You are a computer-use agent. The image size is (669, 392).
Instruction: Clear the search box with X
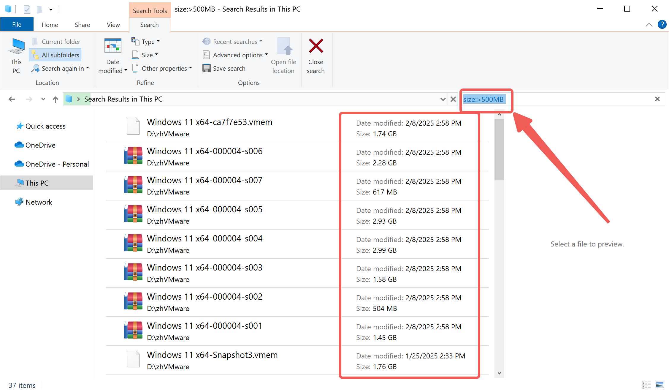coord(657,99)
